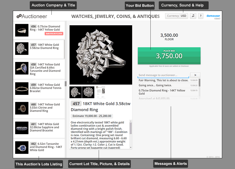Open the demouser account link

tap(213, 16)
